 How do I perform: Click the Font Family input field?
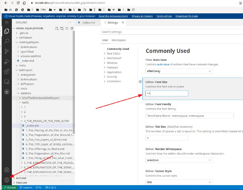[x=190, y=116]
